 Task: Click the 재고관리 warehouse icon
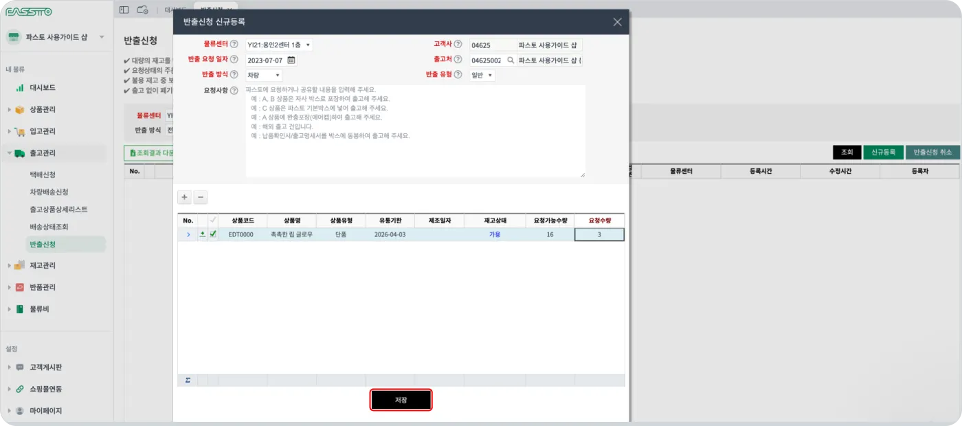20,265
